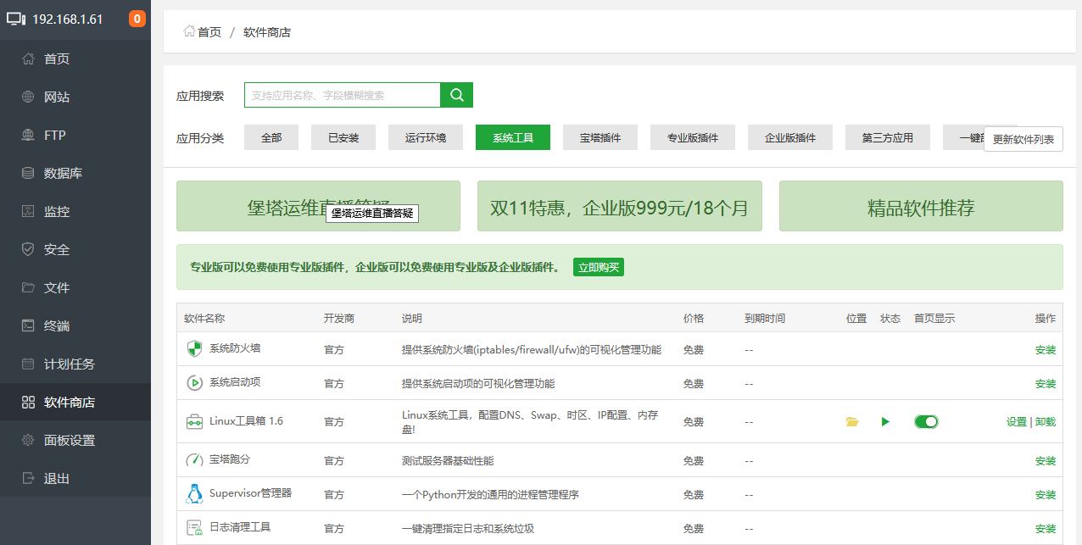This screenshot has width=1082, height=545.
Task: Select the 系统防火墙 firewall app icon
Action: click(x=194, y=348)
